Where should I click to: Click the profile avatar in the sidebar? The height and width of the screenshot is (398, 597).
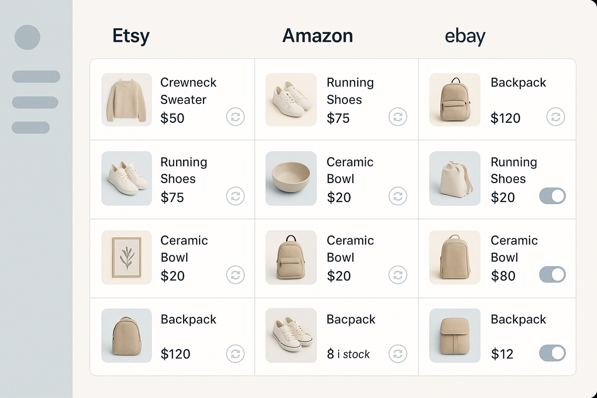tap(27, 37)
